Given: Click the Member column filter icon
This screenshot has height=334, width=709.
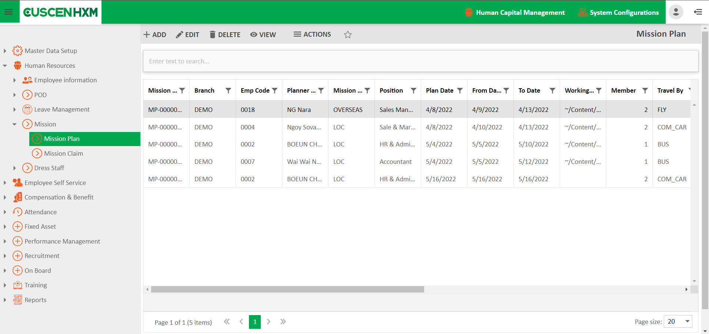Looking at the screenshot, I should coord(645,90).
